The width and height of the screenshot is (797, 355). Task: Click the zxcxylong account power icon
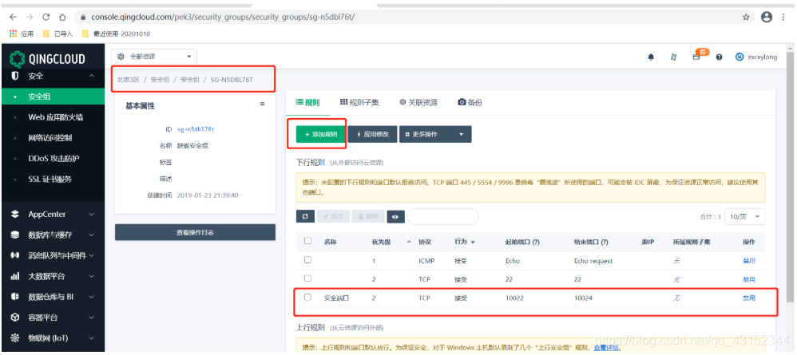(x=740, y=57)
